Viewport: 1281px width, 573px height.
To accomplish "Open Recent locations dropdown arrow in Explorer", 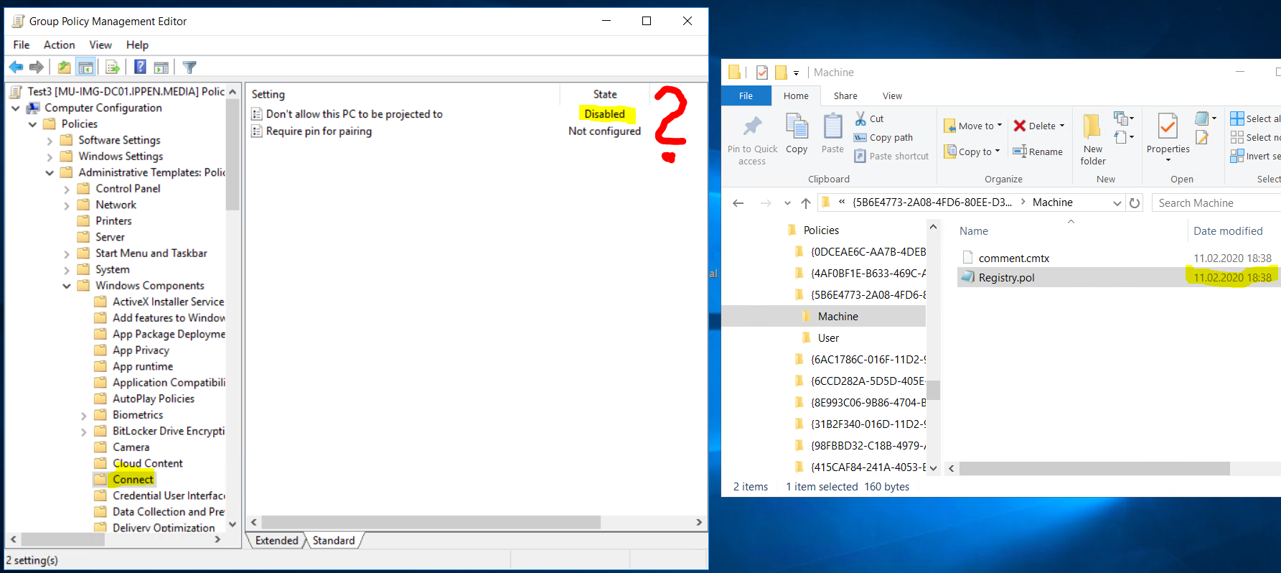I will pos(787,203).
